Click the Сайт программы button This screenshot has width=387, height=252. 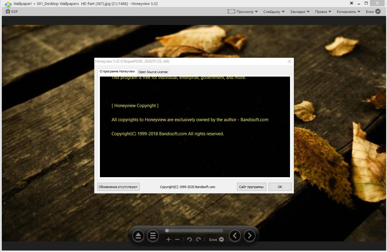(x=251, y=187)
